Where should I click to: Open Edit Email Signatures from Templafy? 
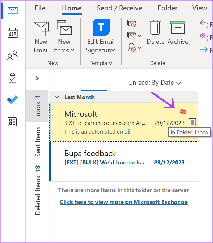(x=101, y=36)
